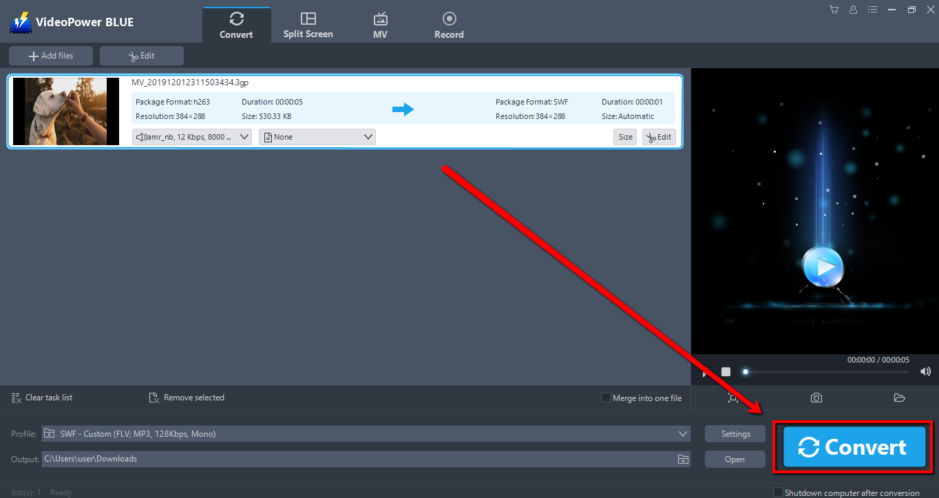Open the amr_nb audio track dropdown

click(x=244, y=136)
